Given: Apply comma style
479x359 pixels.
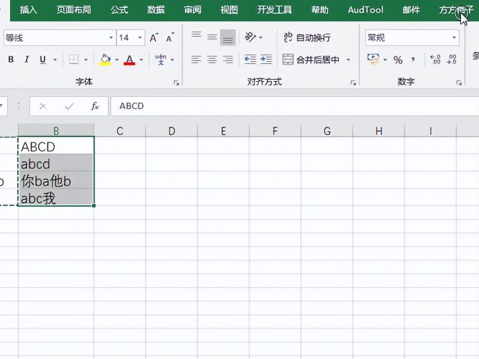Looking at the screenshot, I should pos(413,60).
